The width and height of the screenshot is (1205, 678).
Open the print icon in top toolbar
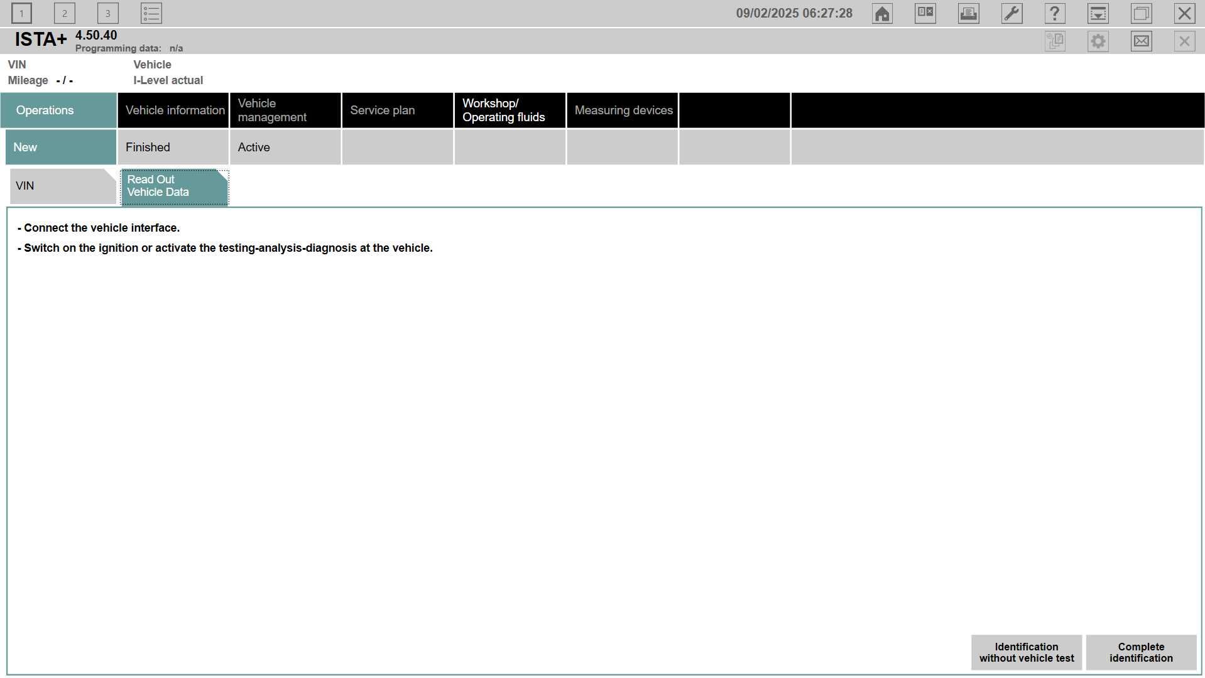point(969,13)
